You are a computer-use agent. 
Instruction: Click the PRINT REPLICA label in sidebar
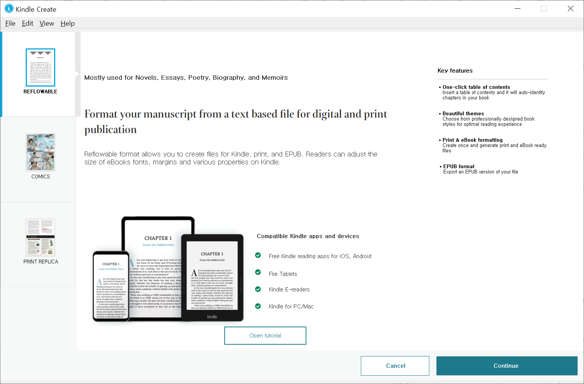(41, 262)
